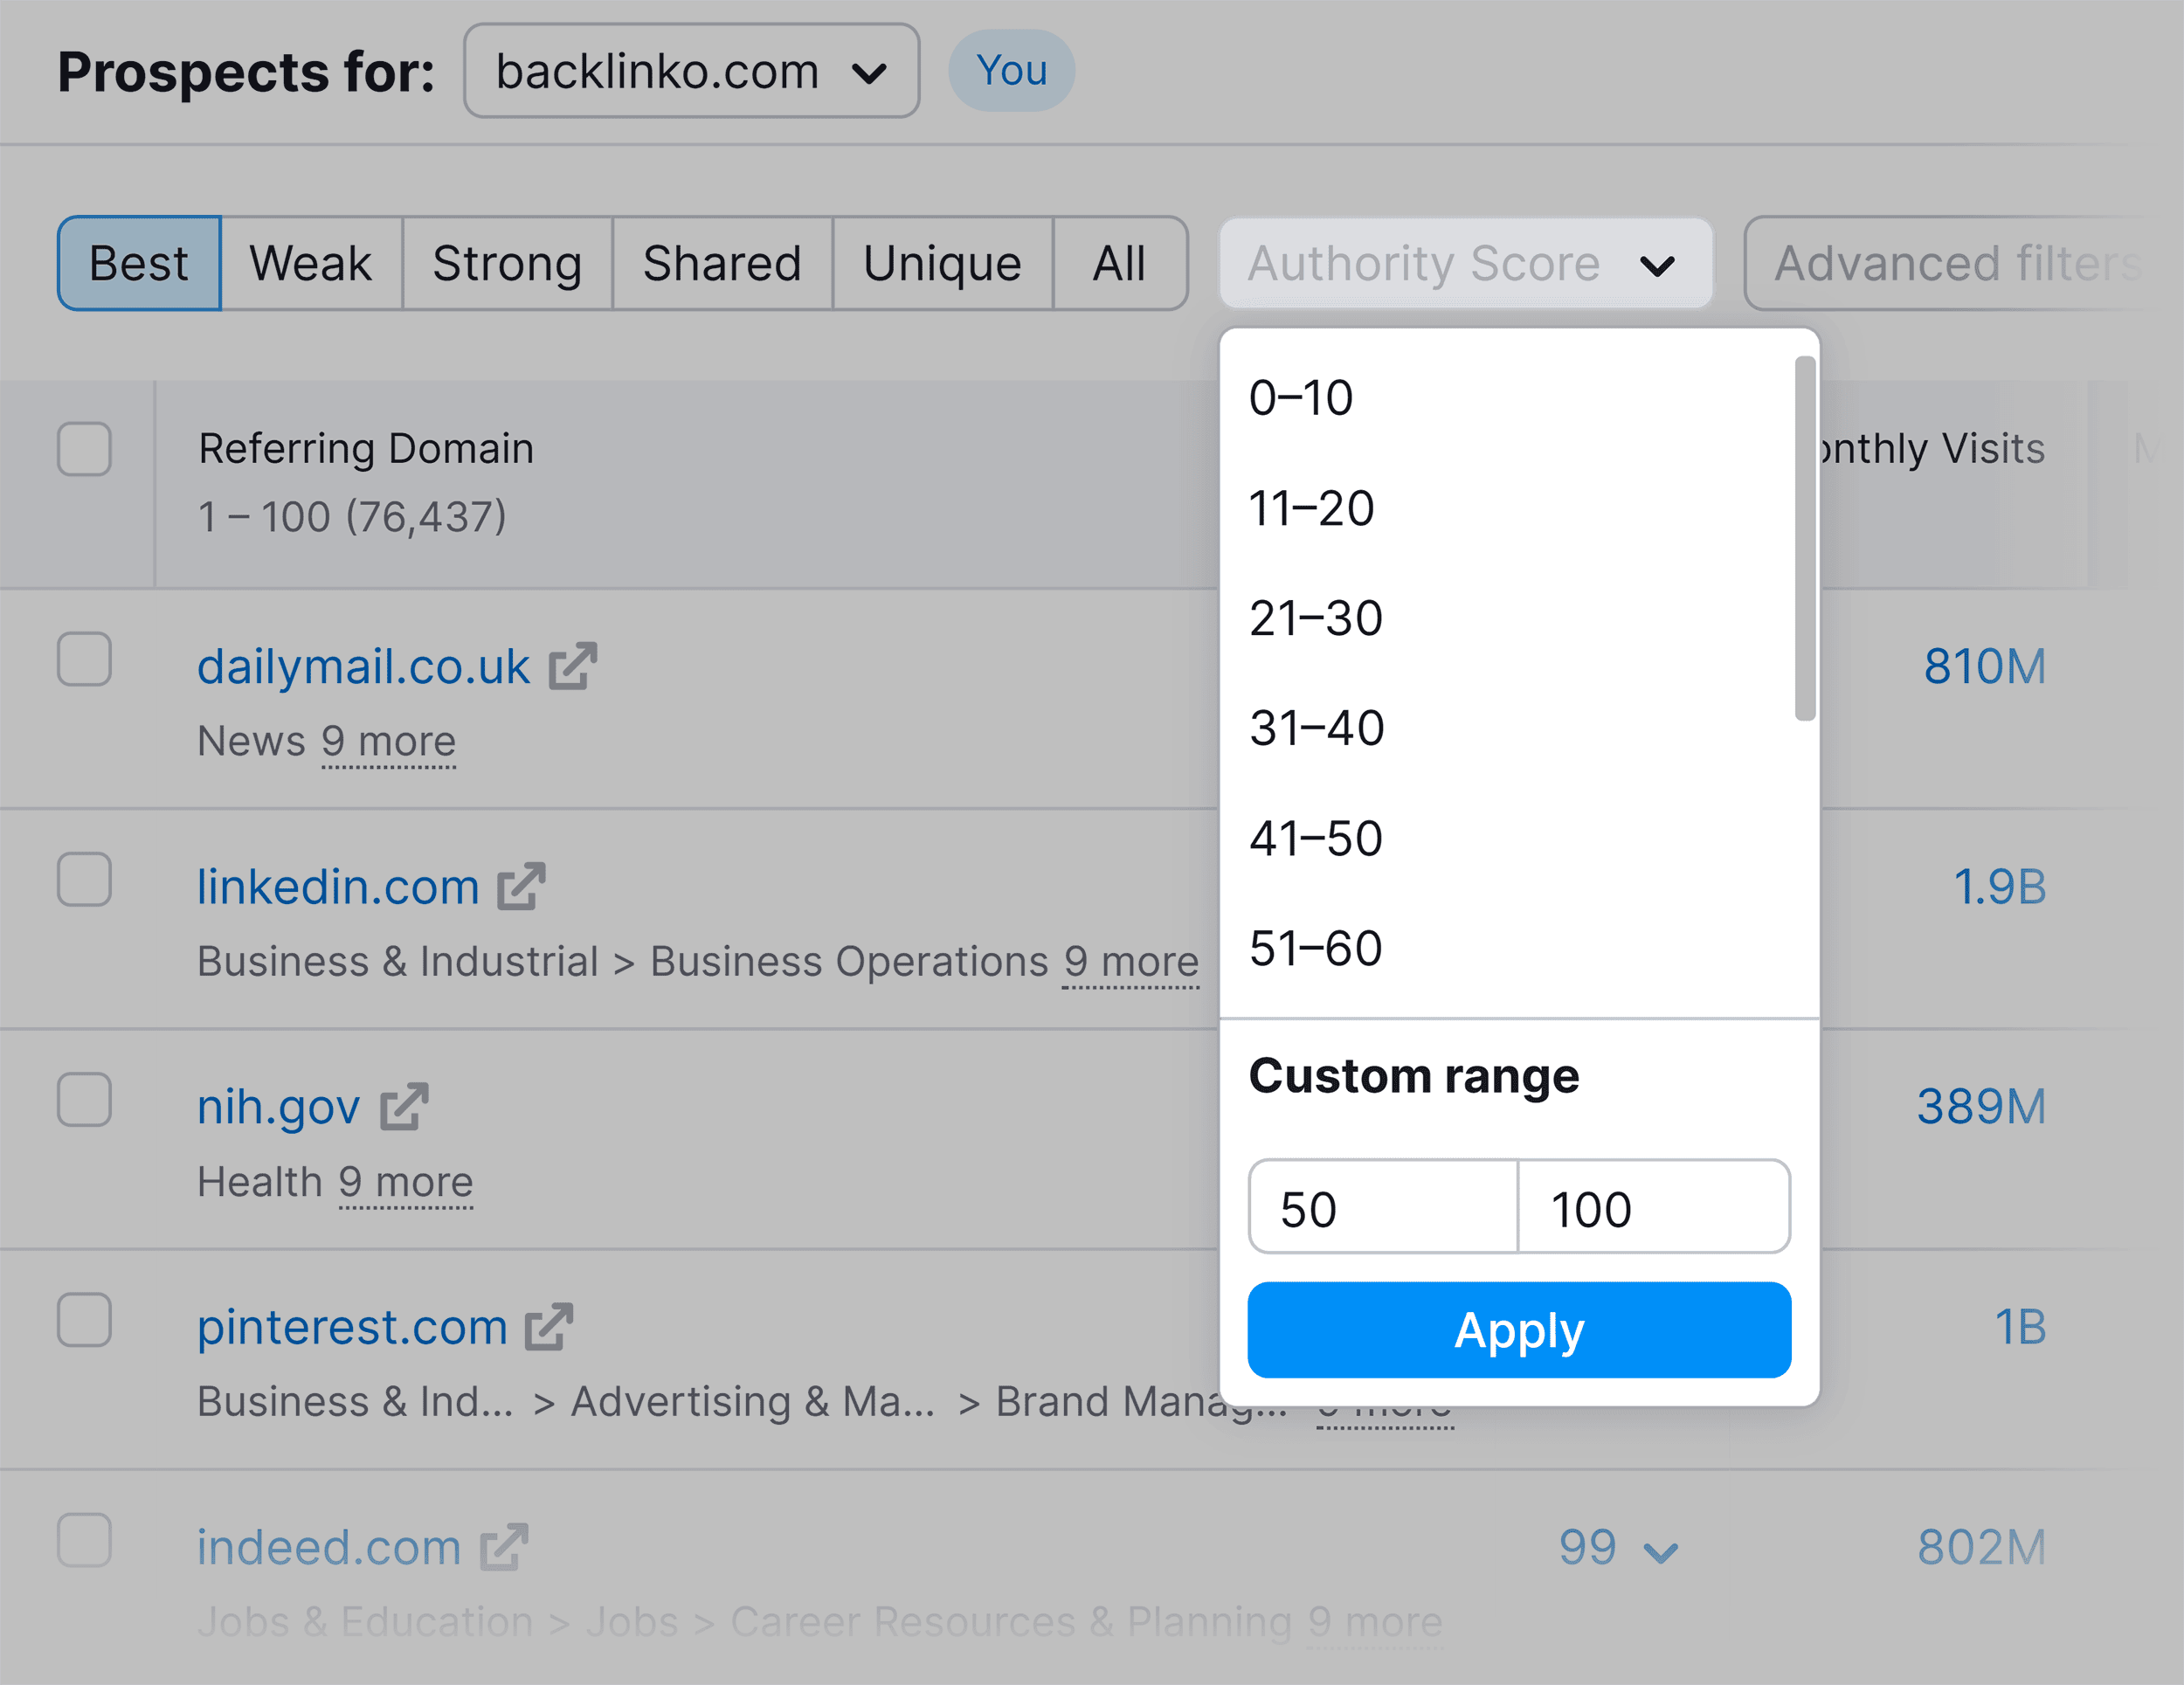The width and height of the screenshot is (2184, 1685).
Task: Switch to the Shared tab
Action: point(722,264)
